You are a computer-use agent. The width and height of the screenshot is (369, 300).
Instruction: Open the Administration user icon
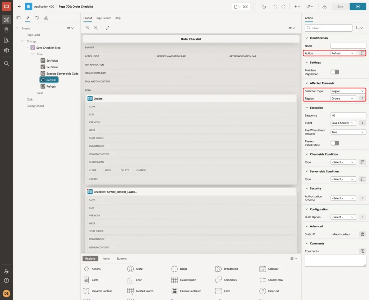[x=6, y=271]
